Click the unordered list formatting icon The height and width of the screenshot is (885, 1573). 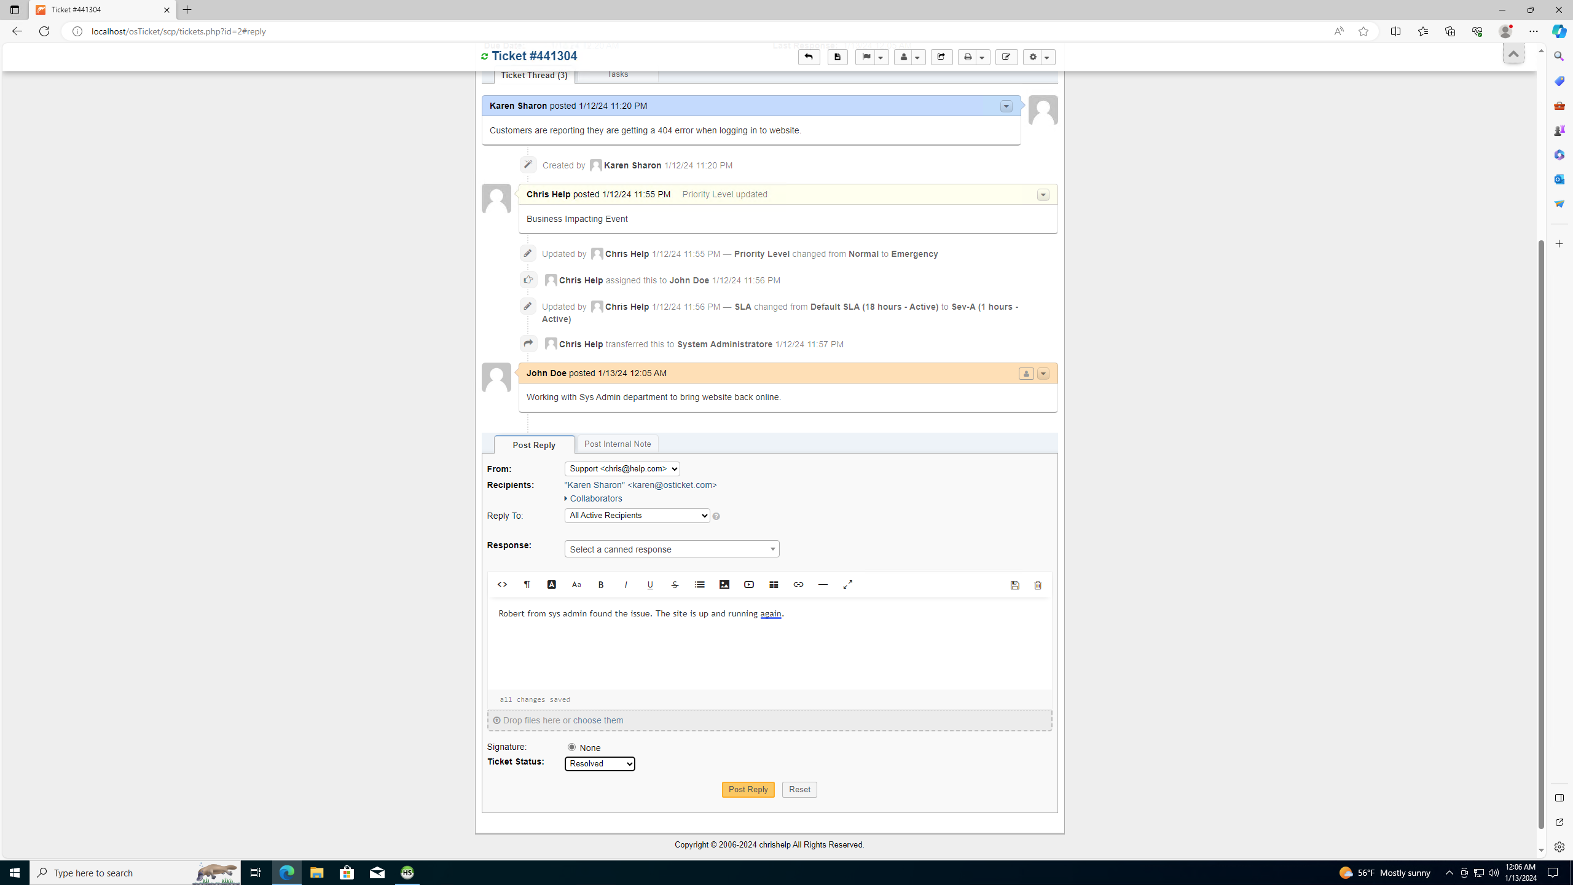point(699,584)
